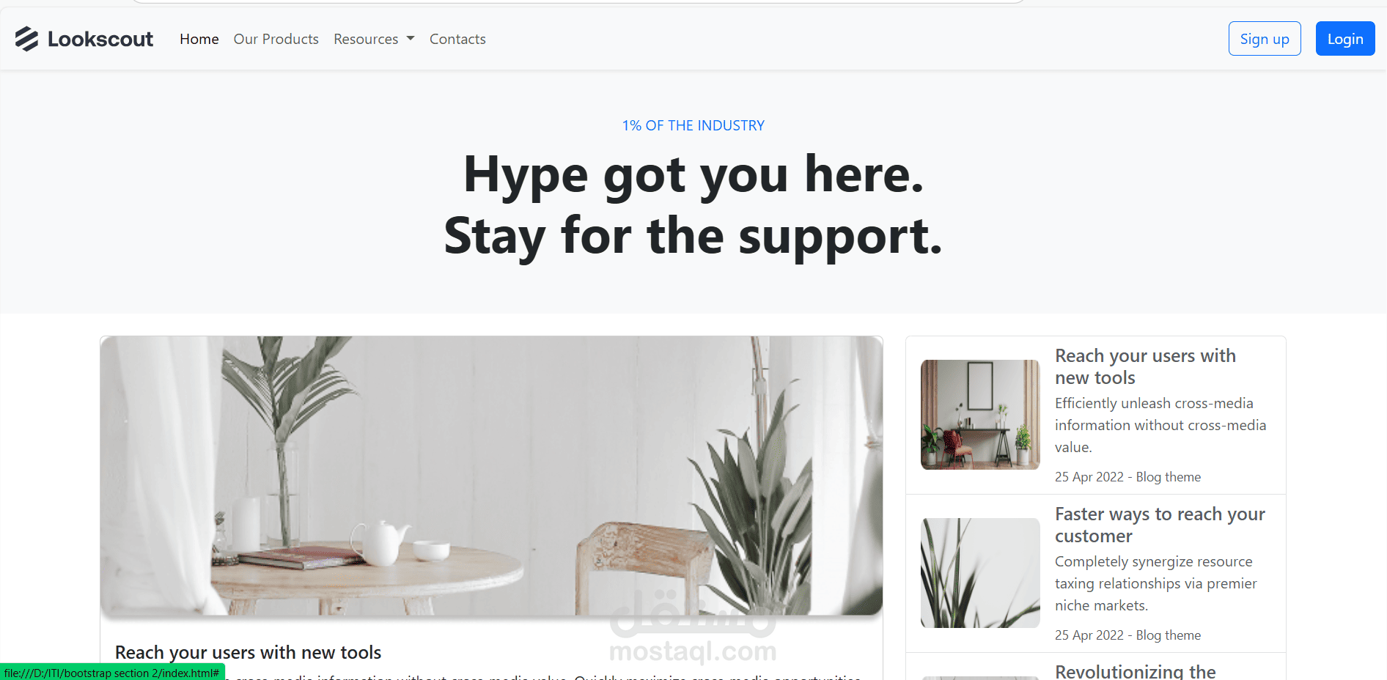Click first 25 Apr 2022 Blog theme line
Screen dimensions: 1387x680
point(1127,477)
